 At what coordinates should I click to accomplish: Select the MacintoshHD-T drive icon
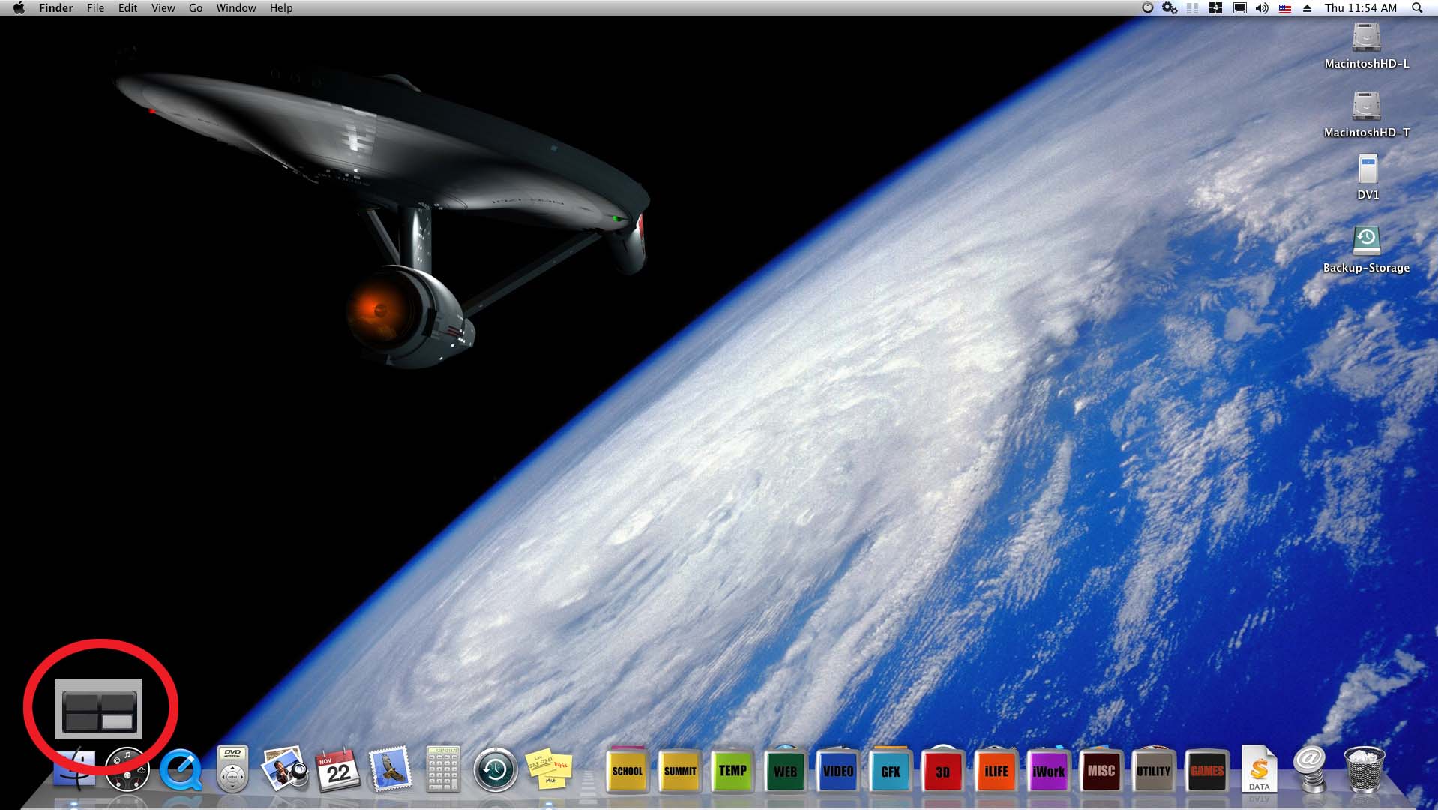click(1366, 106)
